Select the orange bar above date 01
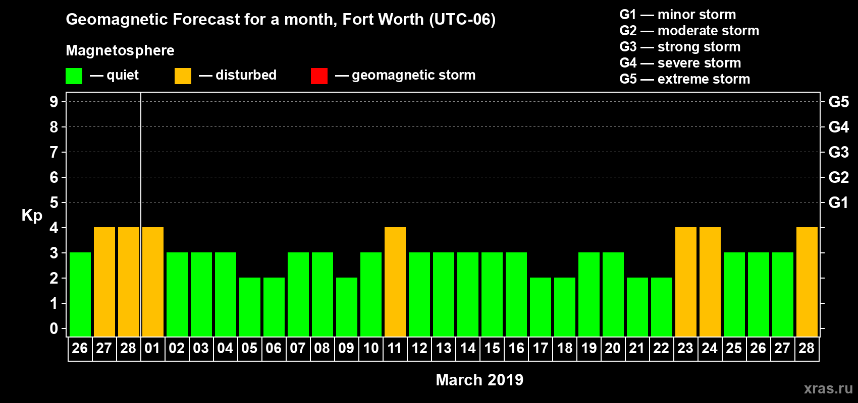The image size is (858, 403). [153, 282]
